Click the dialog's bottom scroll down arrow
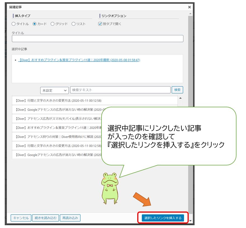 (191, 221)
